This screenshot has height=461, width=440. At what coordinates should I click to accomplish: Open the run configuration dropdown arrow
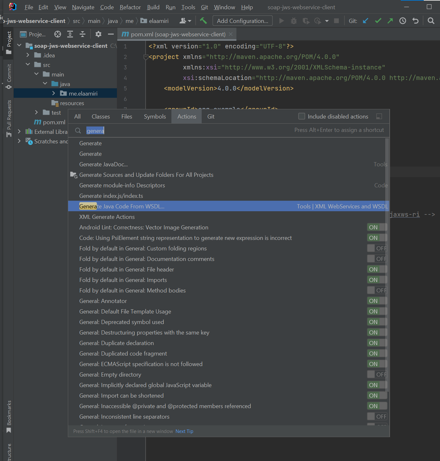pos(327,21)
